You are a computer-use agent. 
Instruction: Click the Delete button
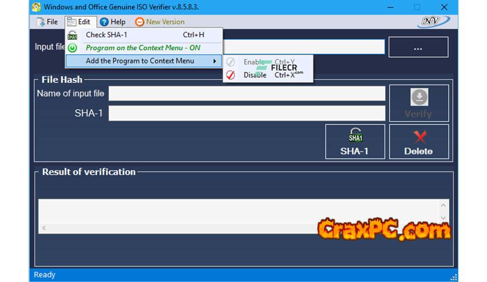pos(419,142)
